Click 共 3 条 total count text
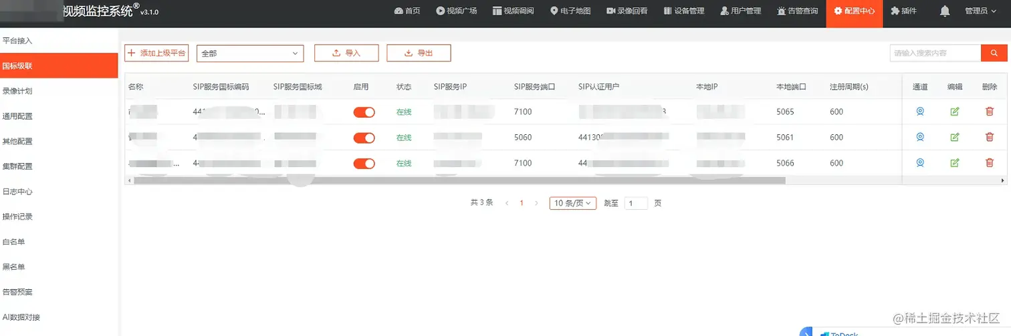 481,202
